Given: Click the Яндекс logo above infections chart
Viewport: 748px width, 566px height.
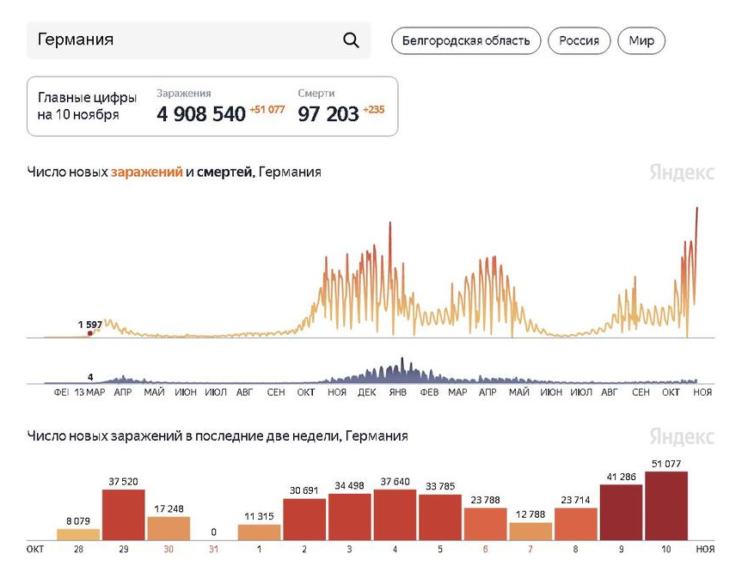Looking at the screenshot, I should point(682,172).
